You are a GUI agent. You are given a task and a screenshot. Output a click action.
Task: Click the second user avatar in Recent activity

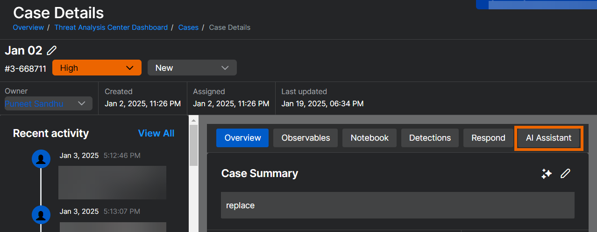coord(41,215)
